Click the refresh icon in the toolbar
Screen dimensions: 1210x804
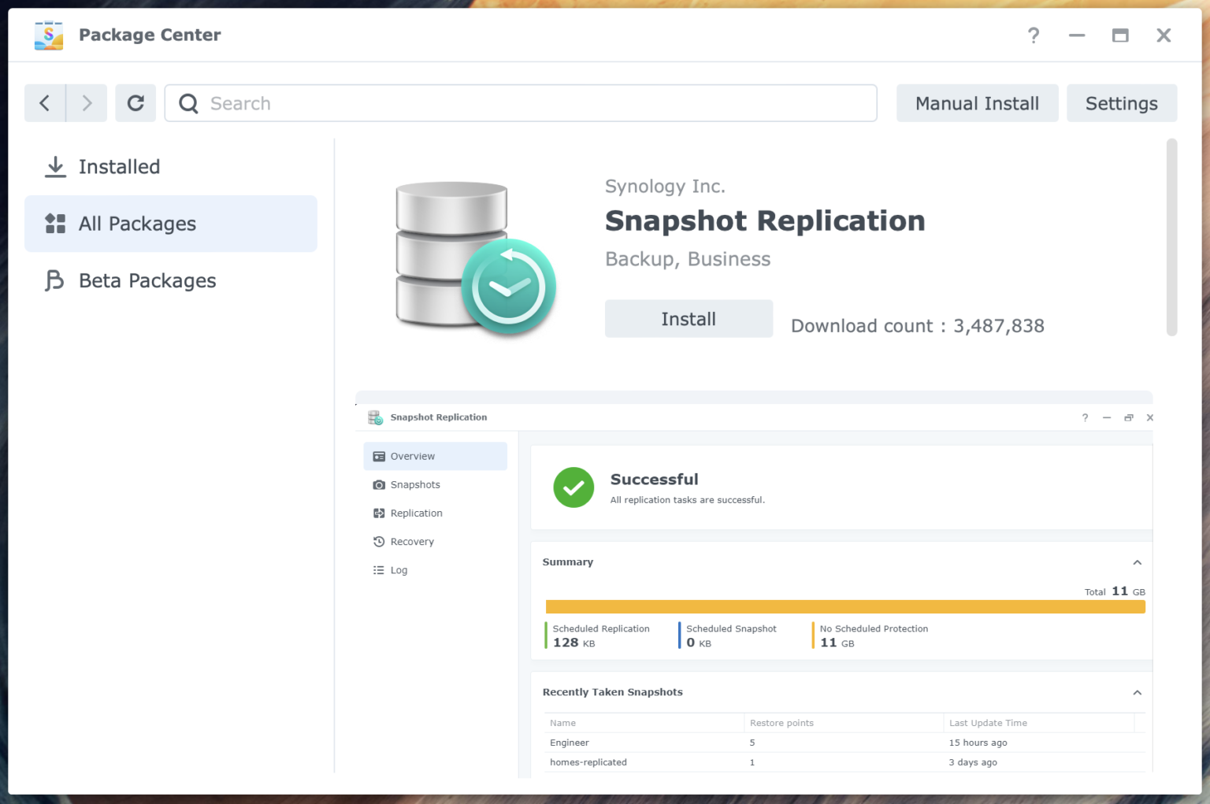(135, 103)
